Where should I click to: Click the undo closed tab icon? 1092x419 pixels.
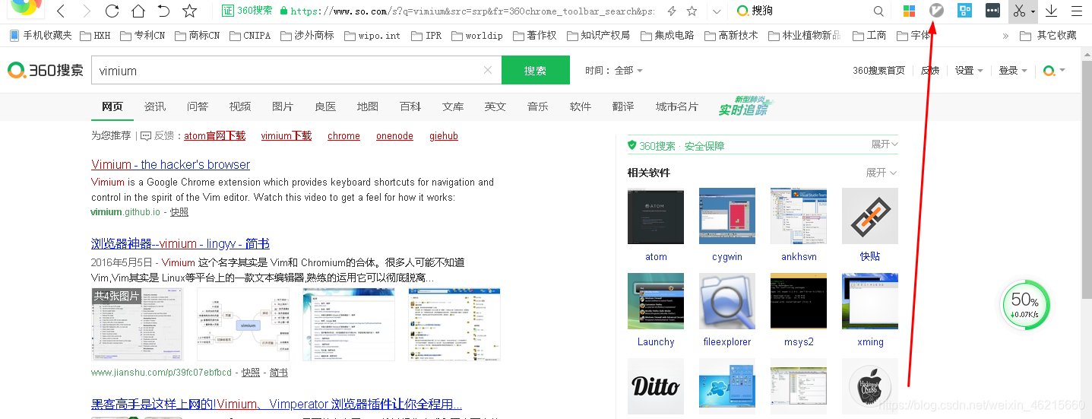coord(163,11)
